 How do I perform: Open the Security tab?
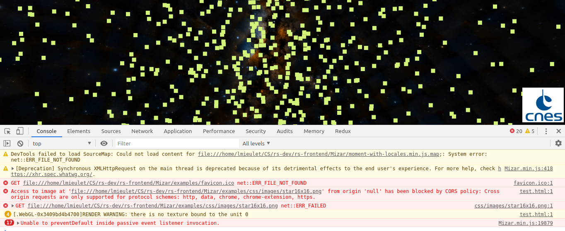[256, 131]
